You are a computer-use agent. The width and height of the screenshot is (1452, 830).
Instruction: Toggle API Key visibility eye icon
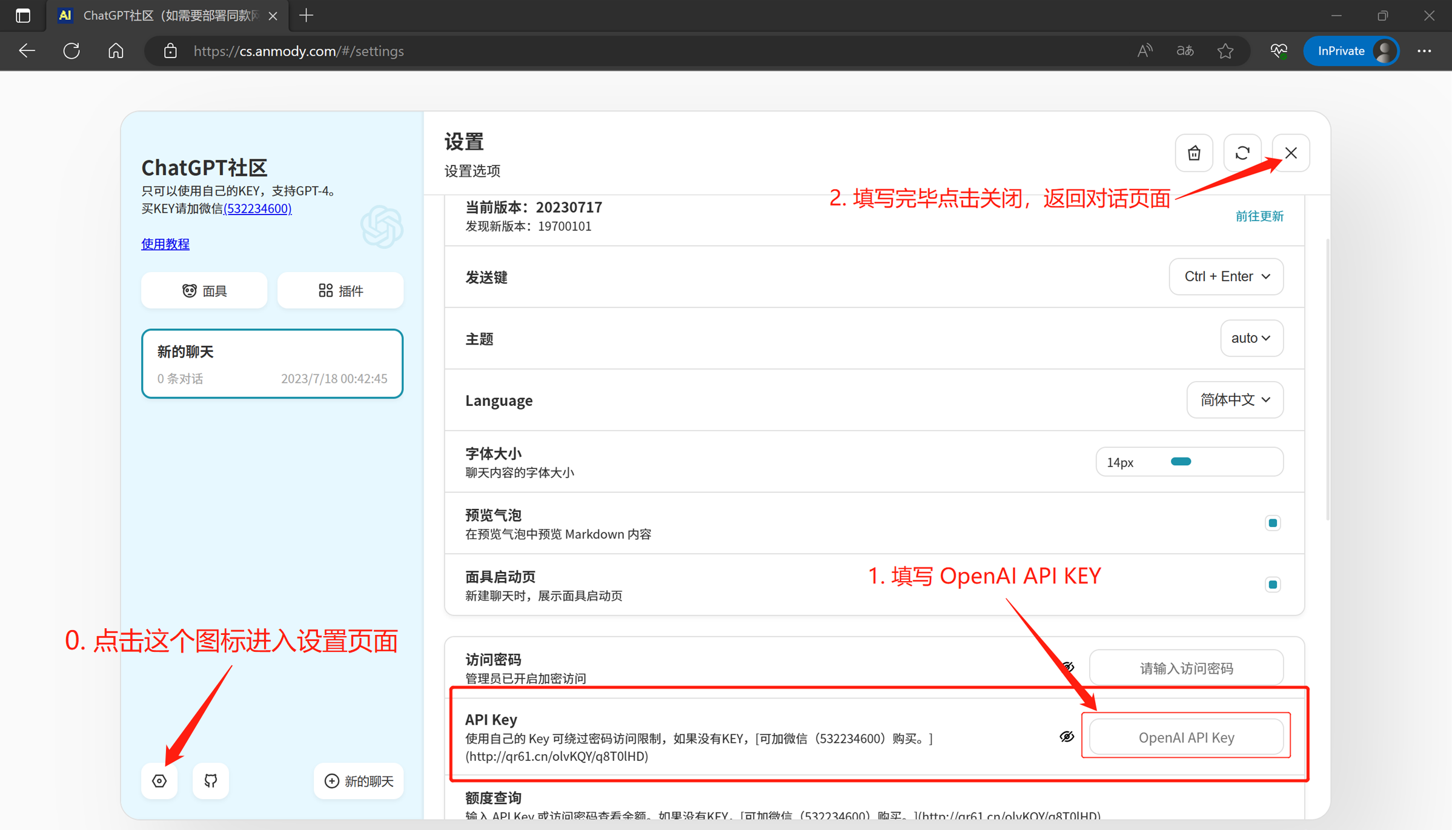[x=1066, y=736]
